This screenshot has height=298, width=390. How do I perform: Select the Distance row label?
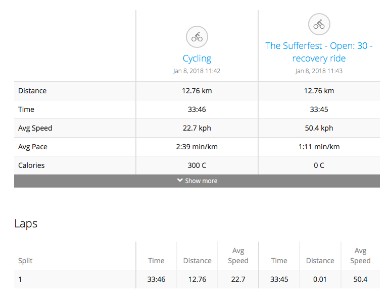[x=32, y=91]
